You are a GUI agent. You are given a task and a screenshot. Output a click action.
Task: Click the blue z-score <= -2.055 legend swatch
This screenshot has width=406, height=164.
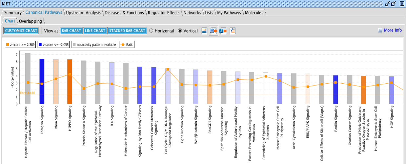click(40, 45)
